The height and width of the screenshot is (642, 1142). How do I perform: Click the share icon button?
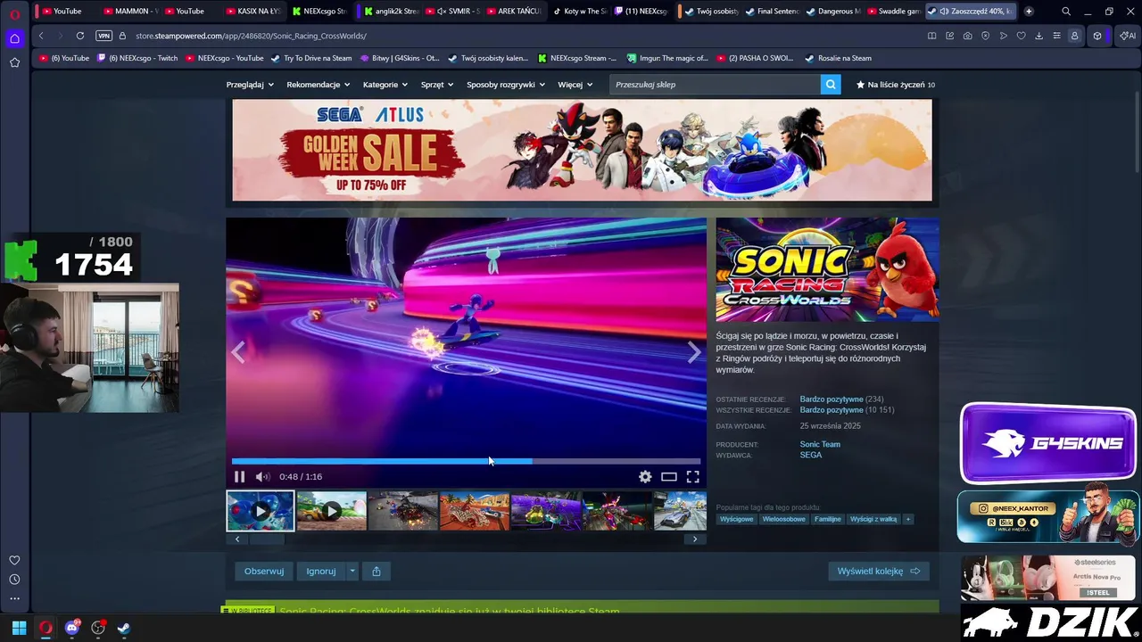click(377, 572)
